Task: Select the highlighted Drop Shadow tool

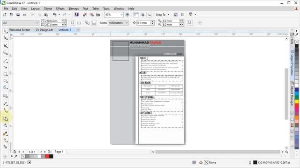Action: pos(5,119)
